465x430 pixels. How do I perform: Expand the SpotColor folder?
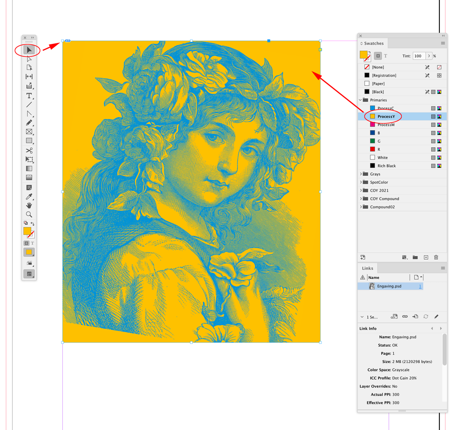[361, 182]
